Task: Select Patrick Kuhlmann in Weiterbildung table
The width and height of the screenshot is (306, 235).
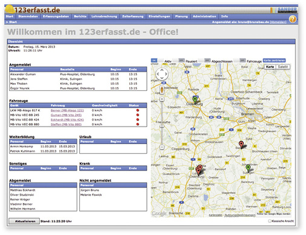Action: pyautogui.click(x=22, y=151)
